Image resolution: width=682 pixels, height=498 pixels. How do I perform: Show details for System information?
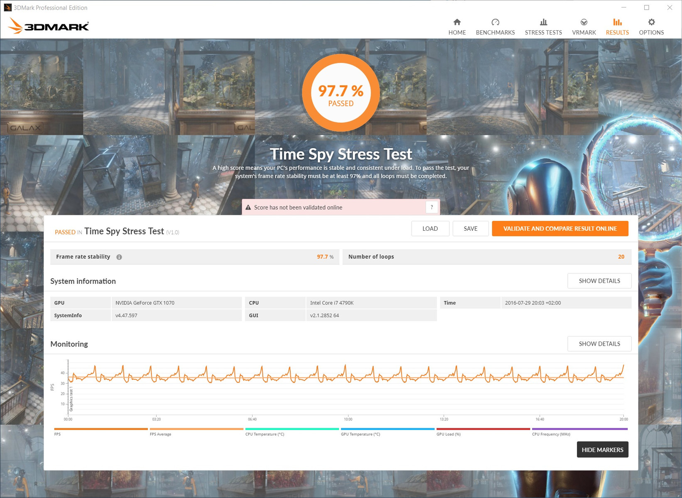599,281
